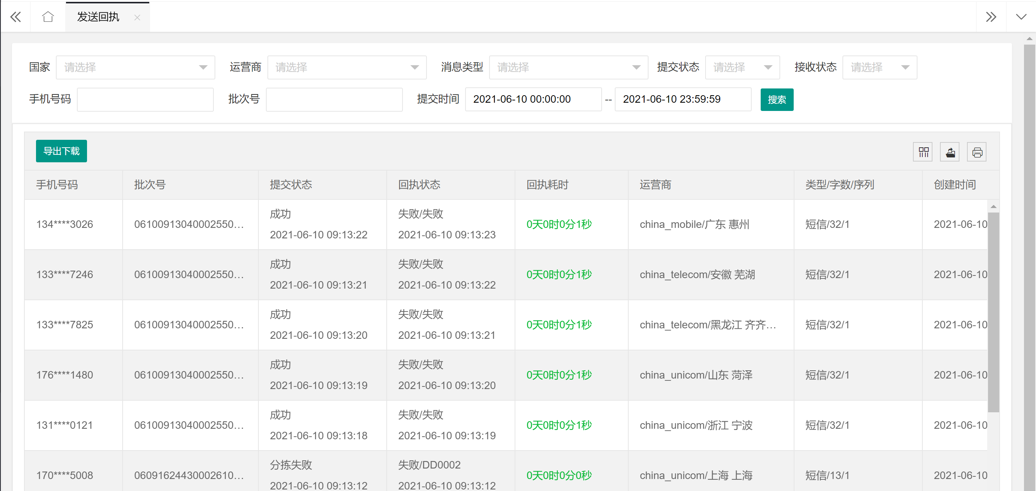
Task: Click receipt time 2021-06-10 09:13:23
Action: pos(447,235)
